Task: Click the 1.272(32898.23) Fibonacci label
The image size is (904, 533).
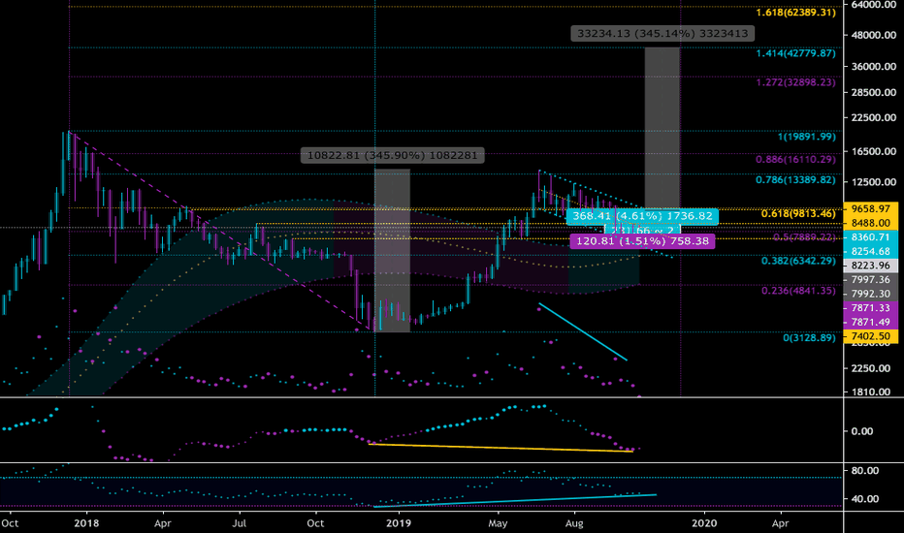Action: pyautogui.click(x=795, y=81)
